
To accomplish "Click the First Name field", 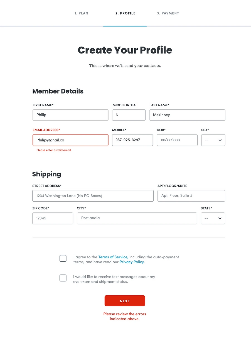I will coord(70,115).
